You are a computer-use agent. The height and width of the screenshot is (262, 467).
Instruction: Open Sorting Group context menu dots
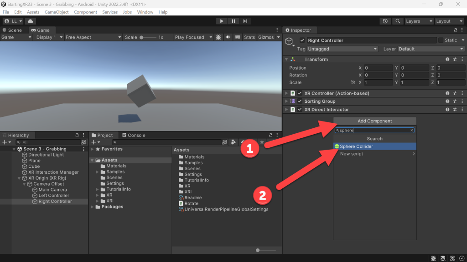click(462, 101)
